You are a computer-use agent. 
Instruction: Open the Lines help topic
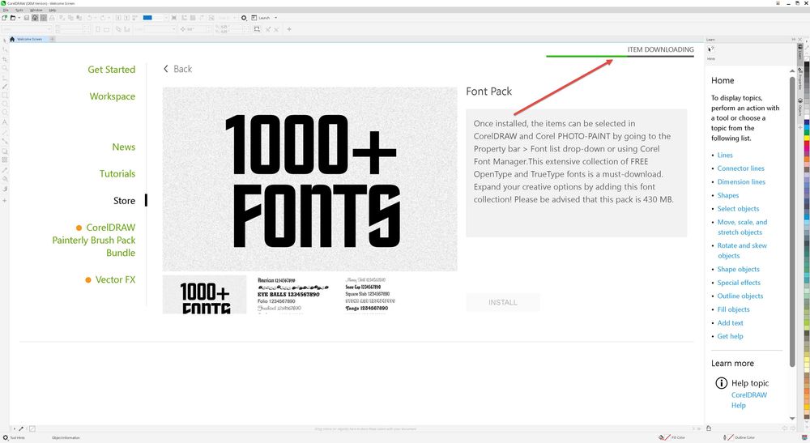tap(725, 155)
